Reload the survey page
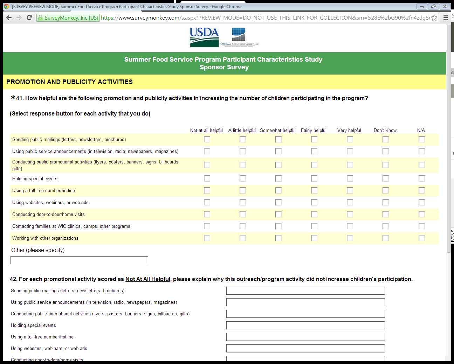The height and width of the screenshot is (364, 454). [x=29, y=18]
